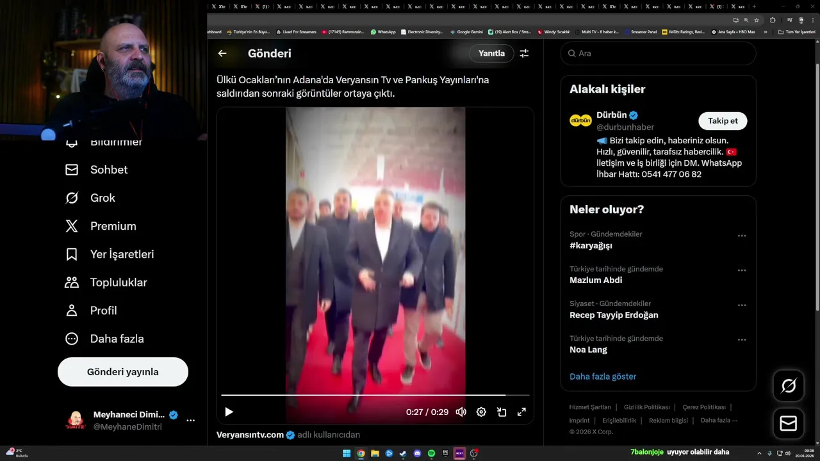Open a new browser tab
The height and width of the screenshot is (461, 820).
point(754,6)
